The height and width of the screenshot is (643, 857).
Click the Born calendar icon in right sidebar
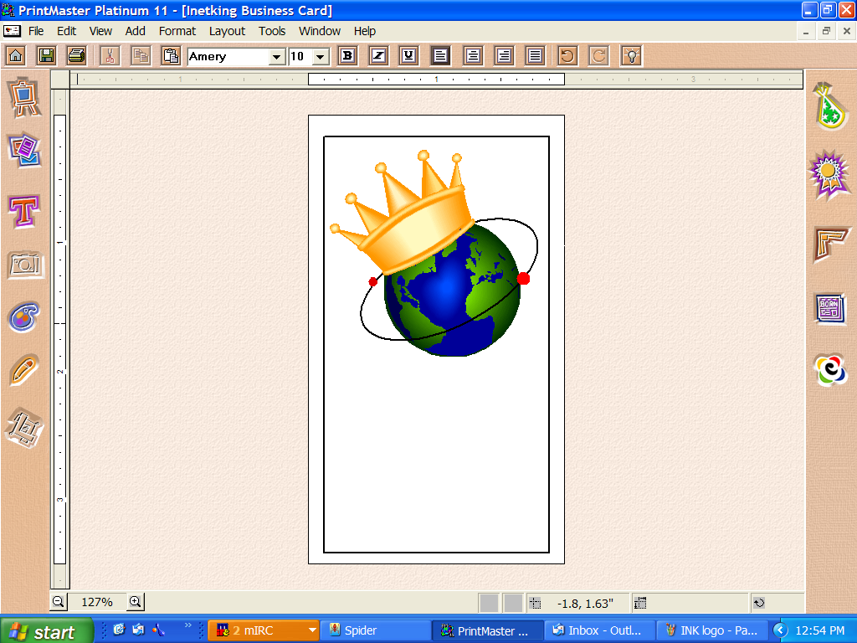point(829,308)
